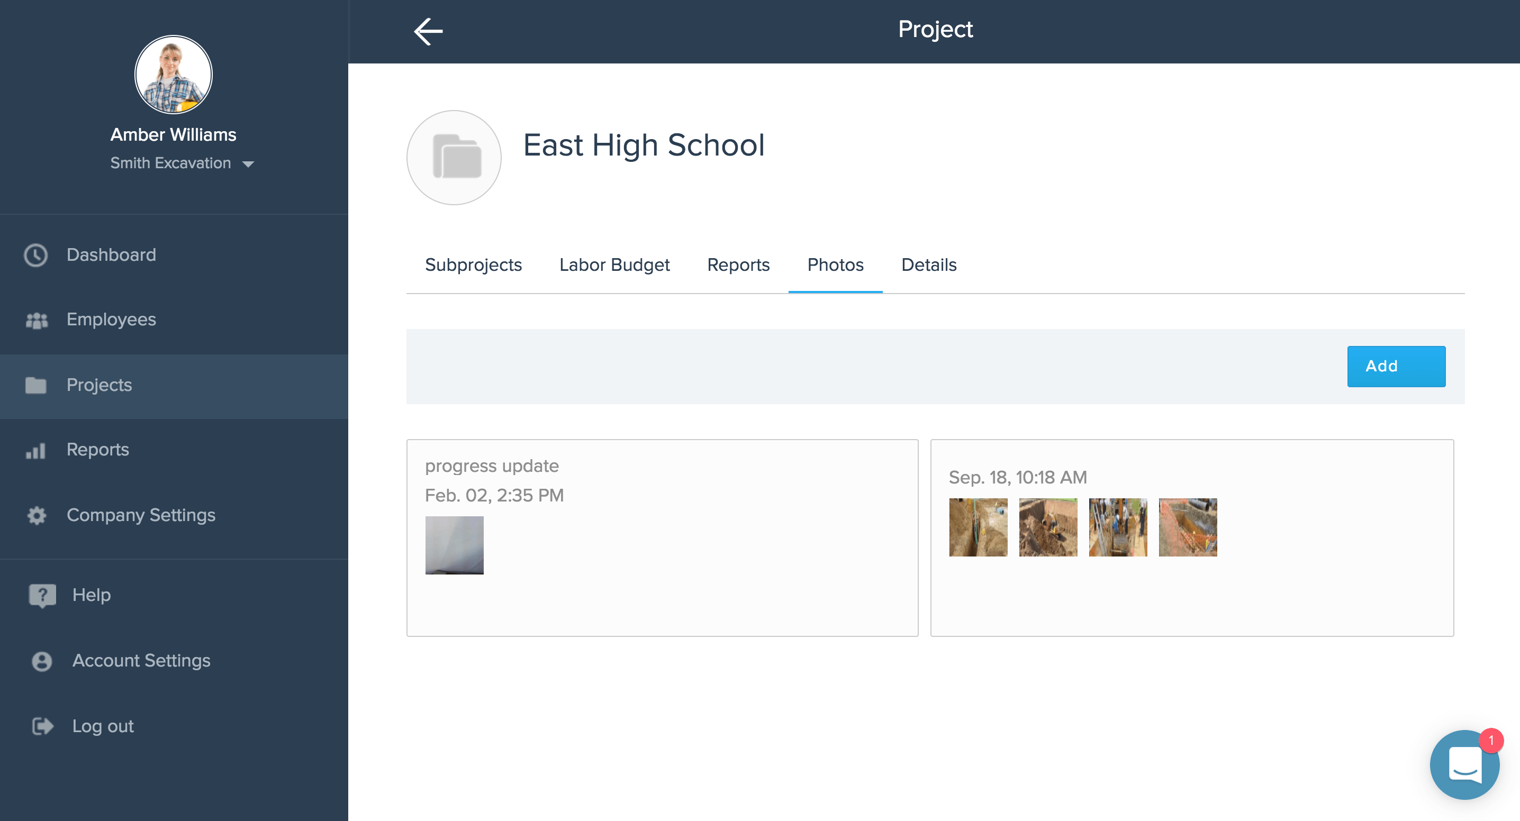This screenshot has width=1520, height=821.
Task: Click the Reports bar chart icon
Action: pyautogui.click(x=35, y=451)
